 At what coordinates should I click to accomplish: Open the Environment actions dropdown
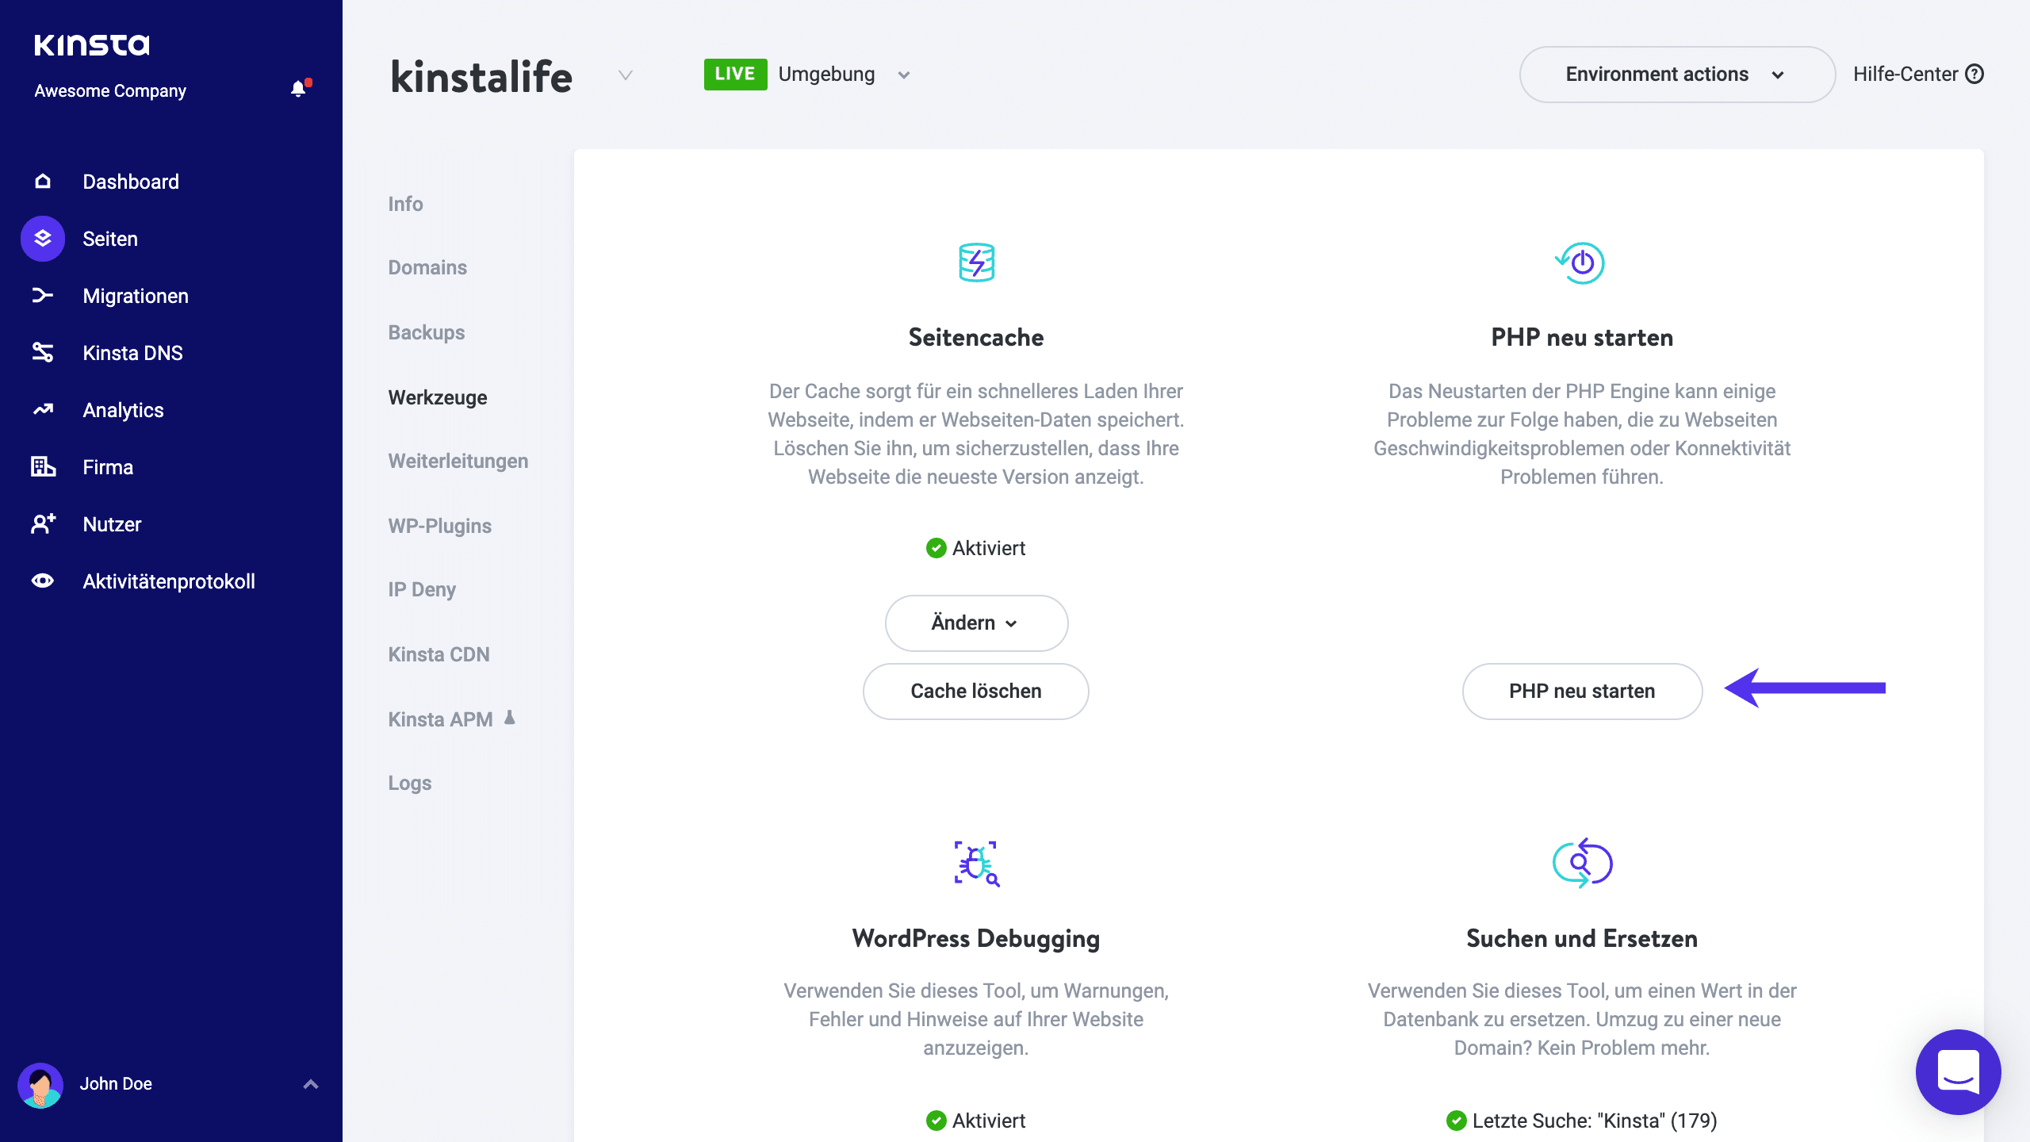click(x=1676, y=74)
